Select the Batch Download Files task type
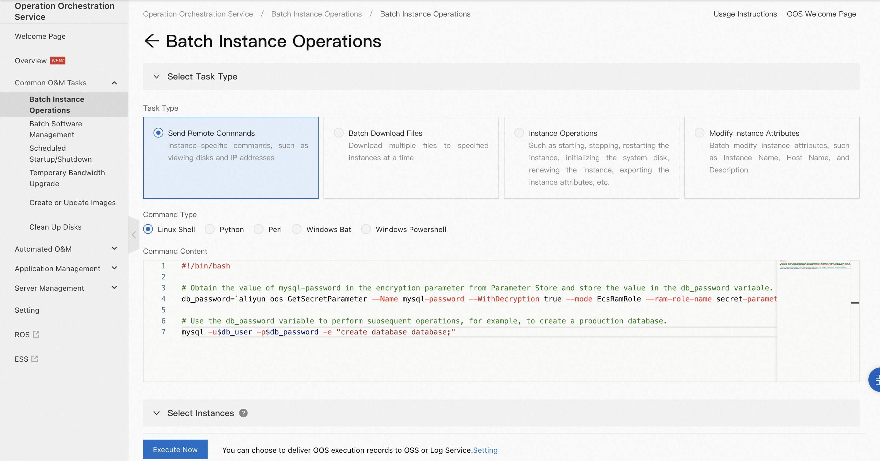The height and width of the screenshot is (461, 880). tap(411, 157)
